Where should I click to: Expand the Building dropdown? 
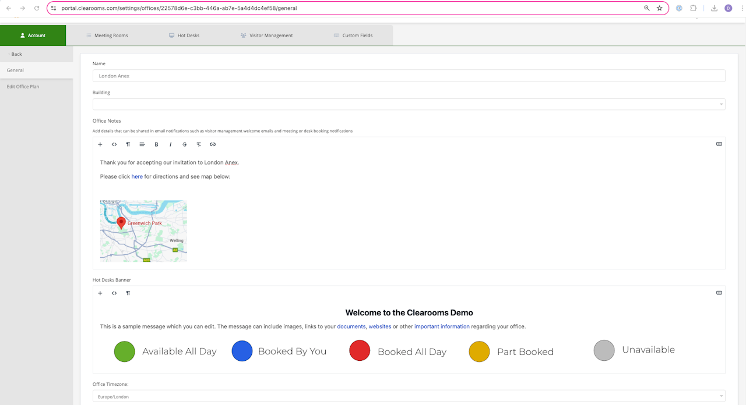[x=409, y=104]
